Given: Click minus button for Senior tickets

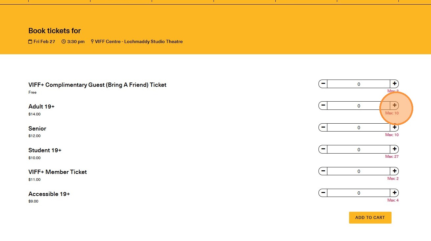Looking at the screenshot, I should (x=323, y=127).
